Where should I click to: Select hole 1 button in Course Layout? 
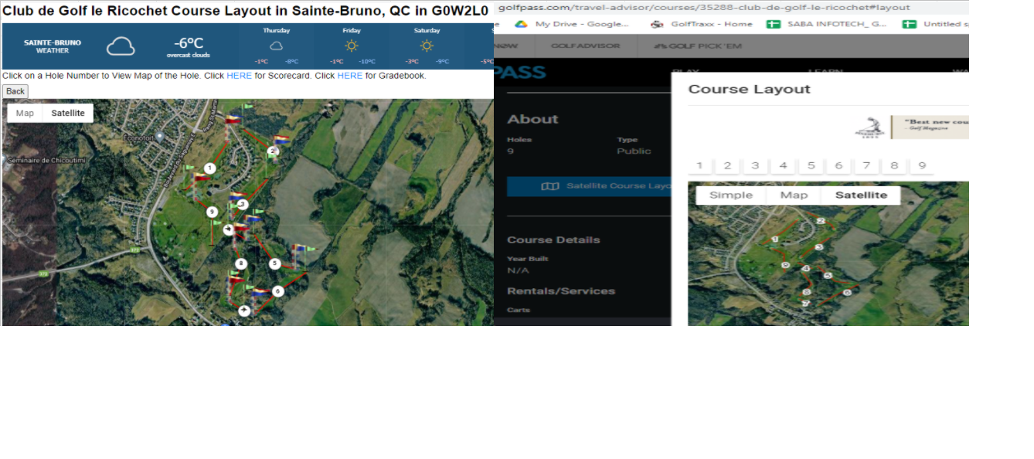(699, 165)
